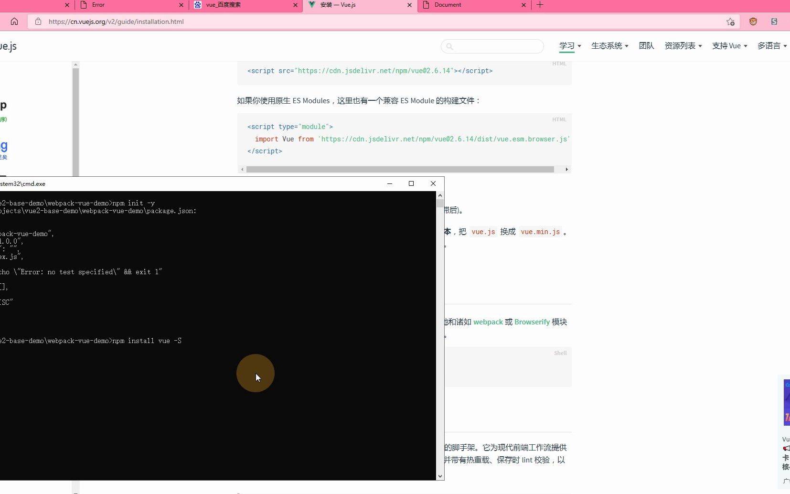This screenshot has width=790, height=494.
Task: Switch to the Document tab
Action: 474,5
